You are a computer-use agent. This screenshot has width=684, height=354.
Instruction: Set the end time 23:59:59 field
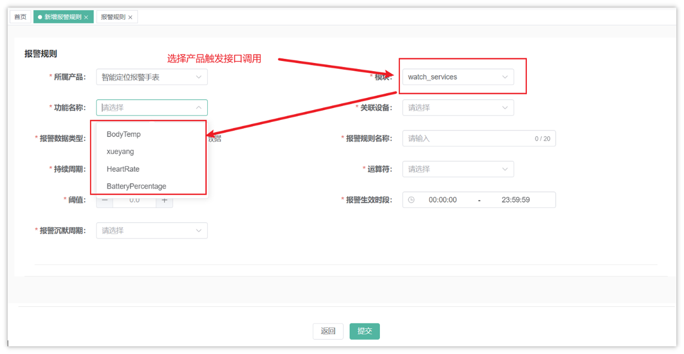click(516, 200)
